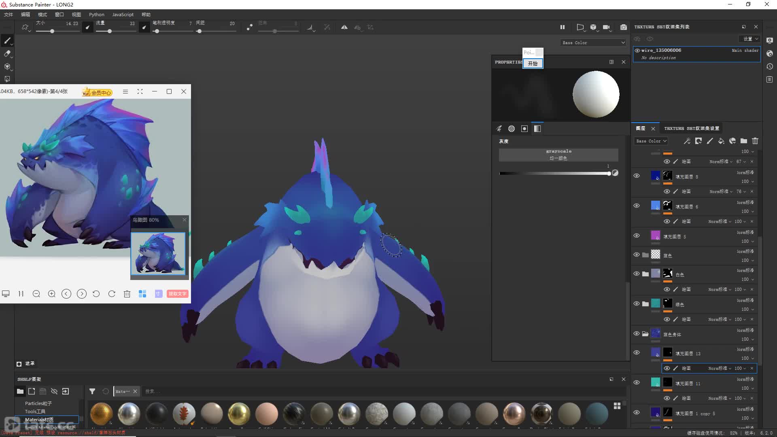The width and height of the screenshot is (777, 437).
Task: Hide 填充图层 5 layer
Action: tap(637, 235)
